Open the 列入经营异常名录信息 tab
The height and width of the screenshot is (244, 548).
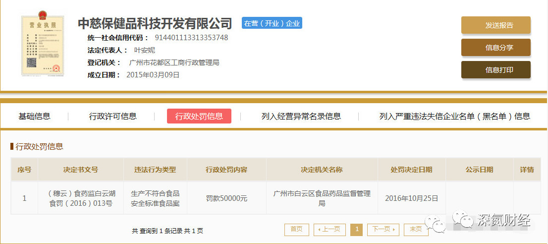click(x=301, y=116)
